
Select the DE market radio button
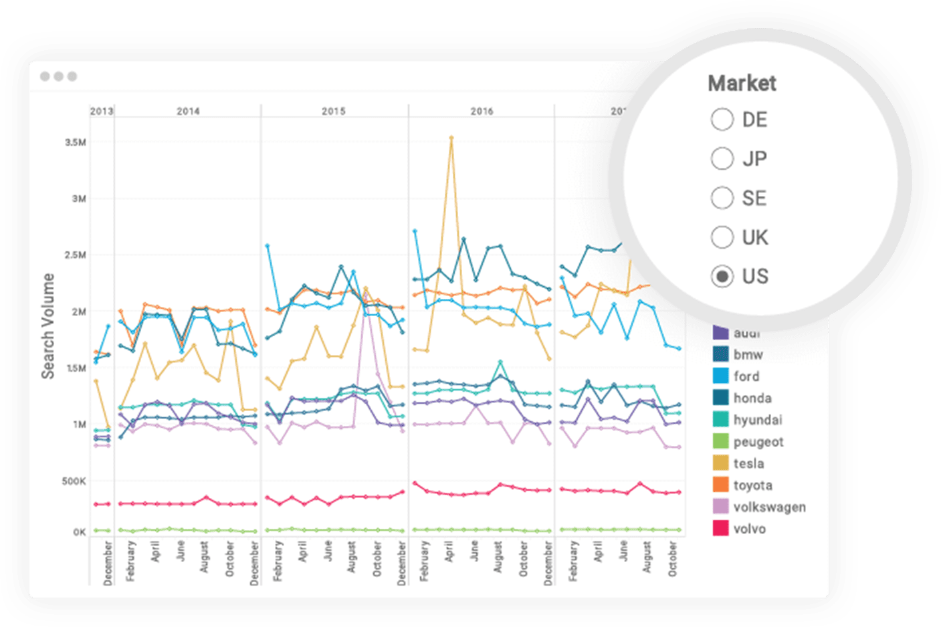click(722, 120)
